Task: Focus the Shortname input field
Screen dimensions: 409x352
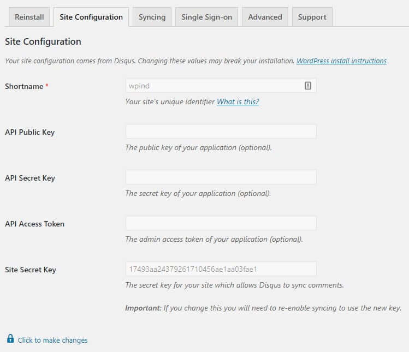Action: point(221,86)
